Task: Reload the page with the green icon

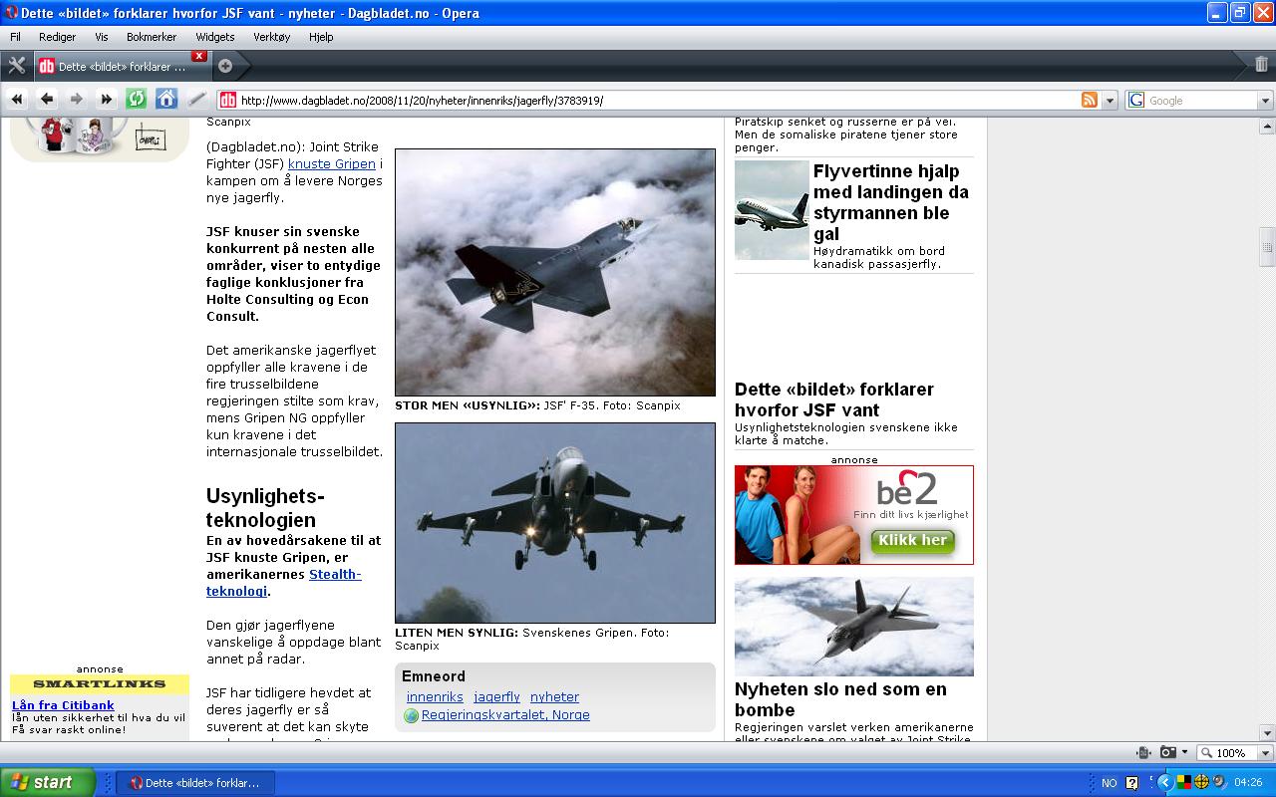Action: pos(137,100)
